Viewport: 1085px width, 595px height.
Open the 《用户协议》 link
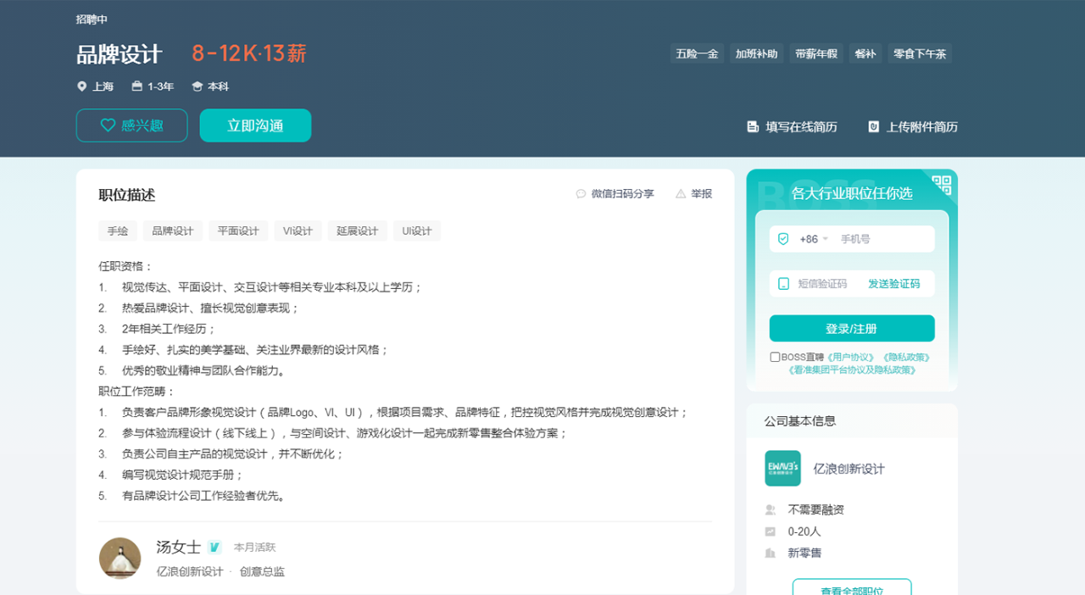click(x=850, y=358)
